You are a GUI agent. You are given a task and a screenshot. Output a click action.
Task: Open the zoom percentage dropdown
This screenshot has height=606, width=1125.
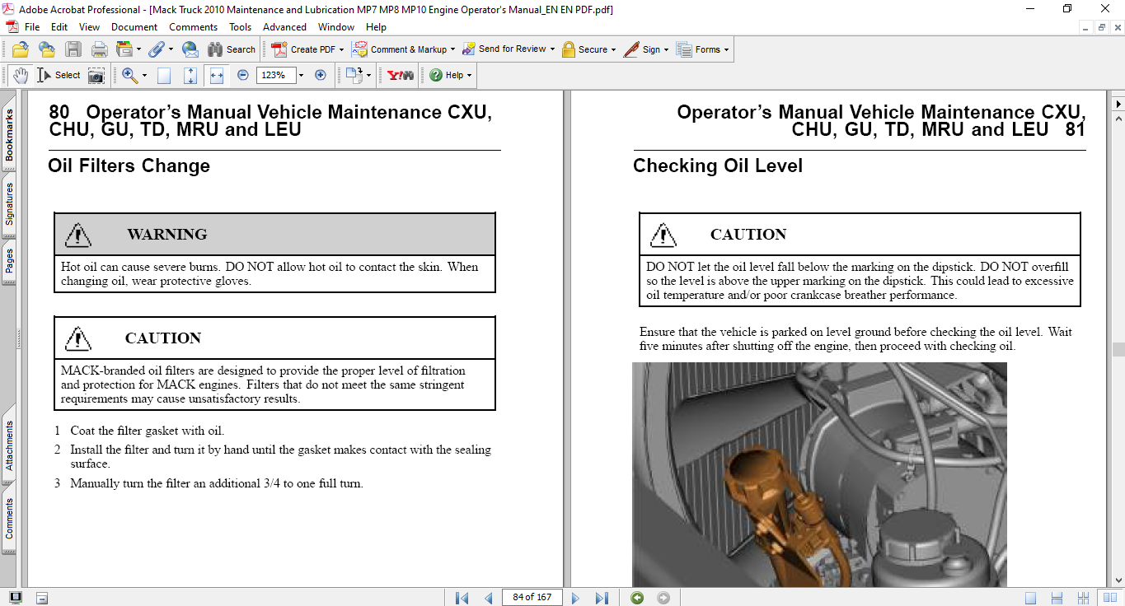tap(301, 75)
